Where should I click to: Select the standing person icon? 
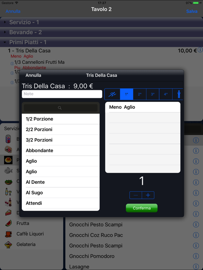click(179, 94)
